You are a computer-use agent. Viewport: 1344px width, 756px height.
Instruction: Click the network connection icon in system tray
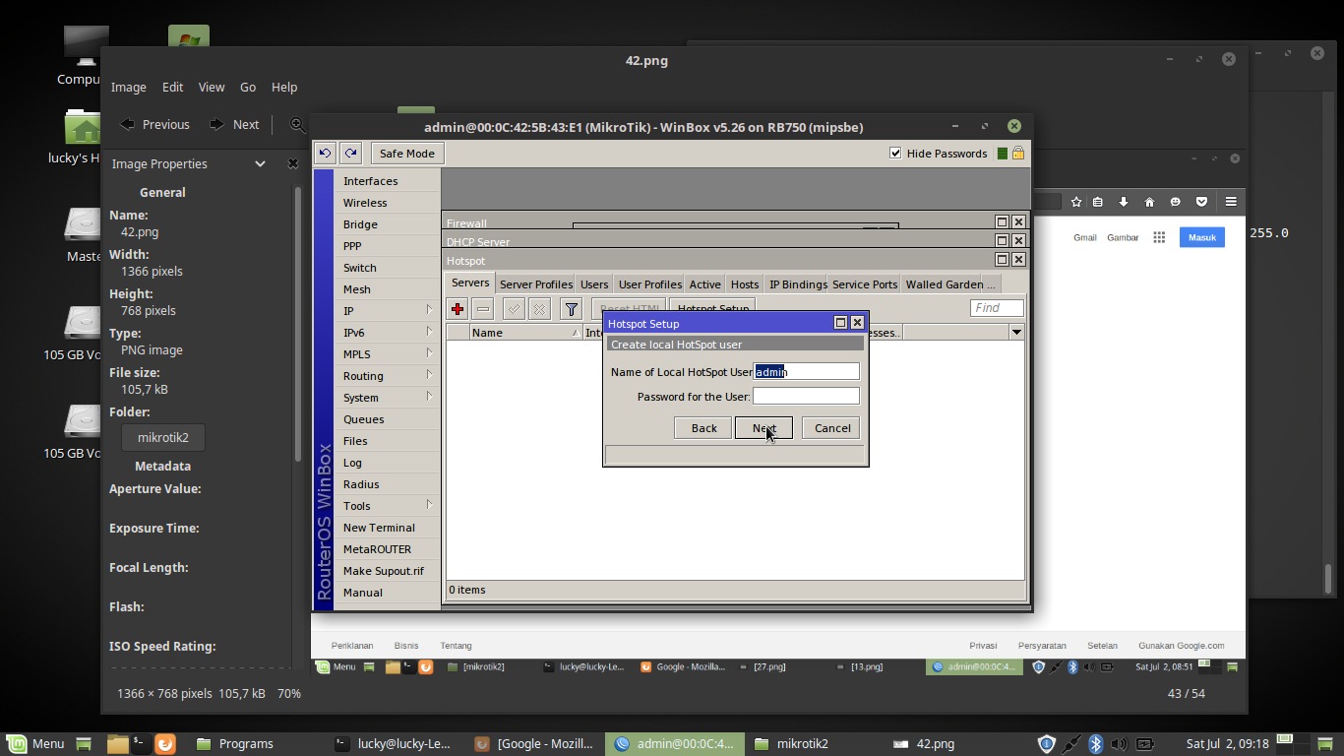(x=1071, y=744)
